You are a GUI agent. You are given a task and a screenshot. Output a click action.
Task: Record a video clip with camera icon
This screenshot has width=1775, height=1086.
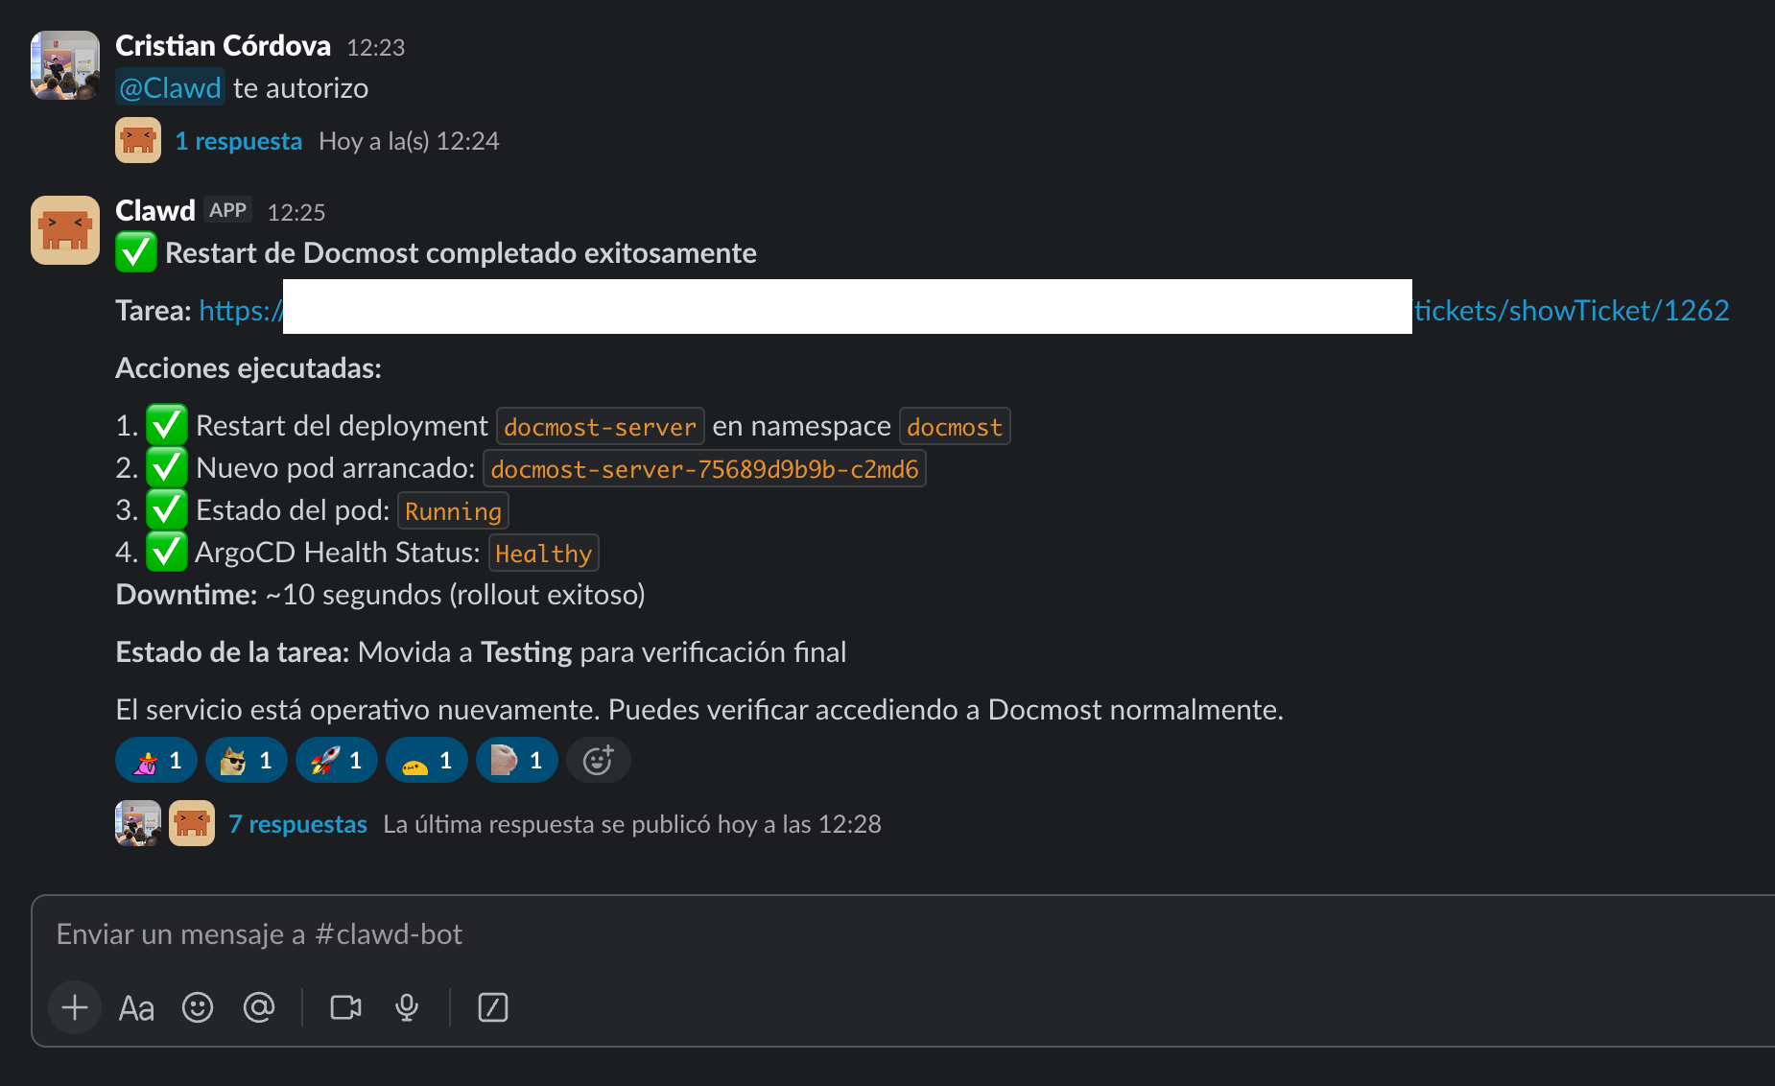[x=345, y=1007]
